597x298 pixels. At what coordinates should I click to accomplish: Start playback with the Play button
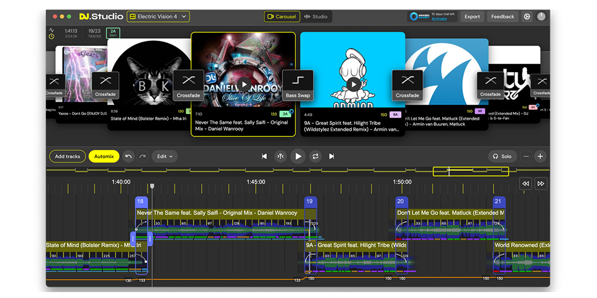[298, 156]
